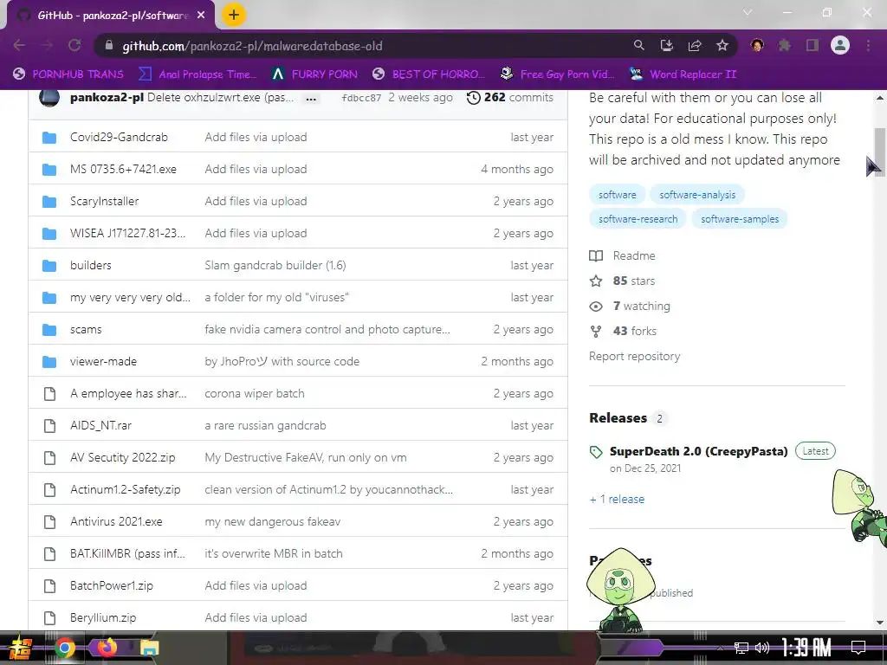
Task: Open the Word Replacer II bookmark
Action: (683, 74)
